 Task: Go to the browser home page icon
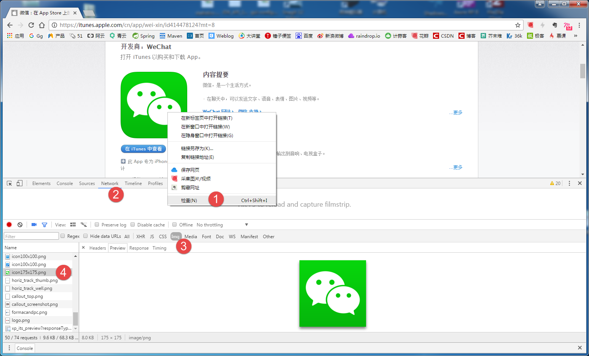point(42,25)
